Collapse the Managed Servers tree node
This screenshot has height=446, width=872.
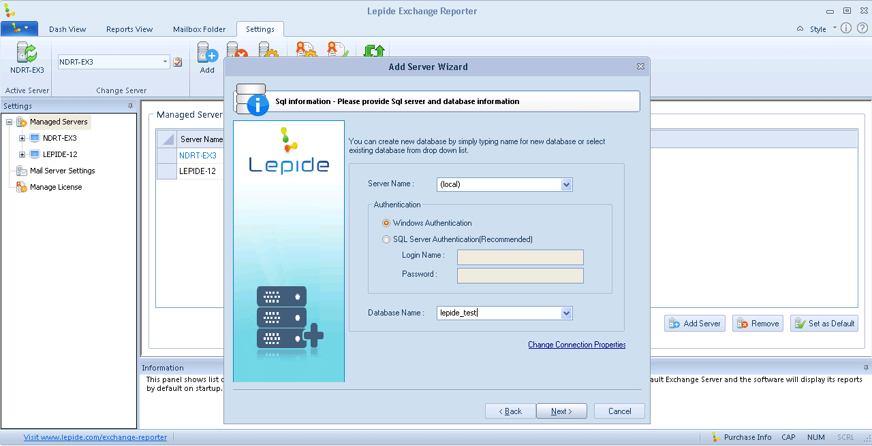pyautogui.click(x=10, y=122)
